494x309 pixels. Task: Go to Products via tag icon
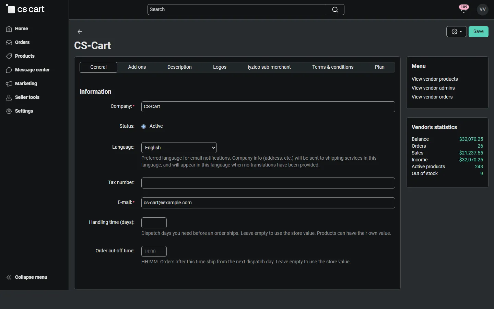tap(9, 56)
